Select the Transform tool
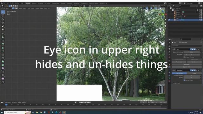This screenshot has width=203, height=114. 3,29
